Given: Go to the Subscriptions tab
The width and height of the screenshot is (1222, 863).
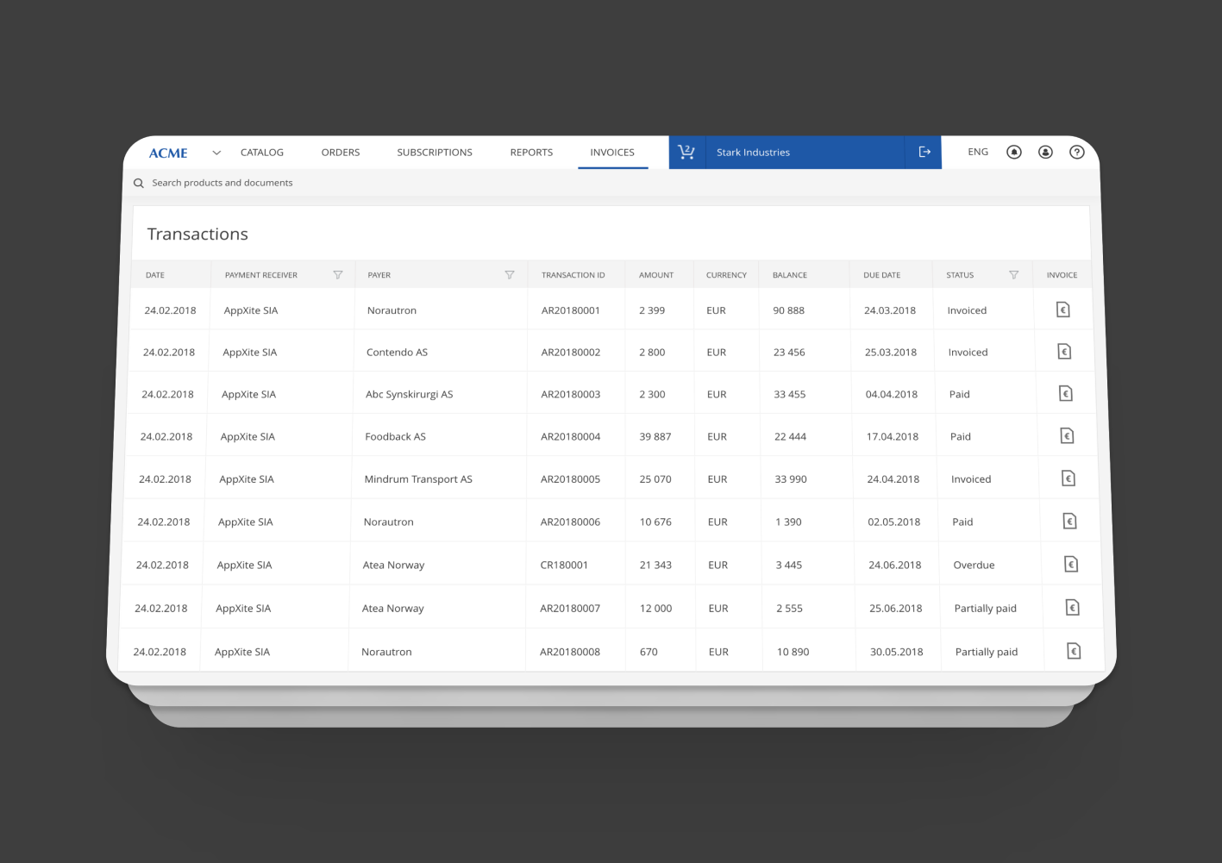Looking at the screenshot, I should coord(435,153).
